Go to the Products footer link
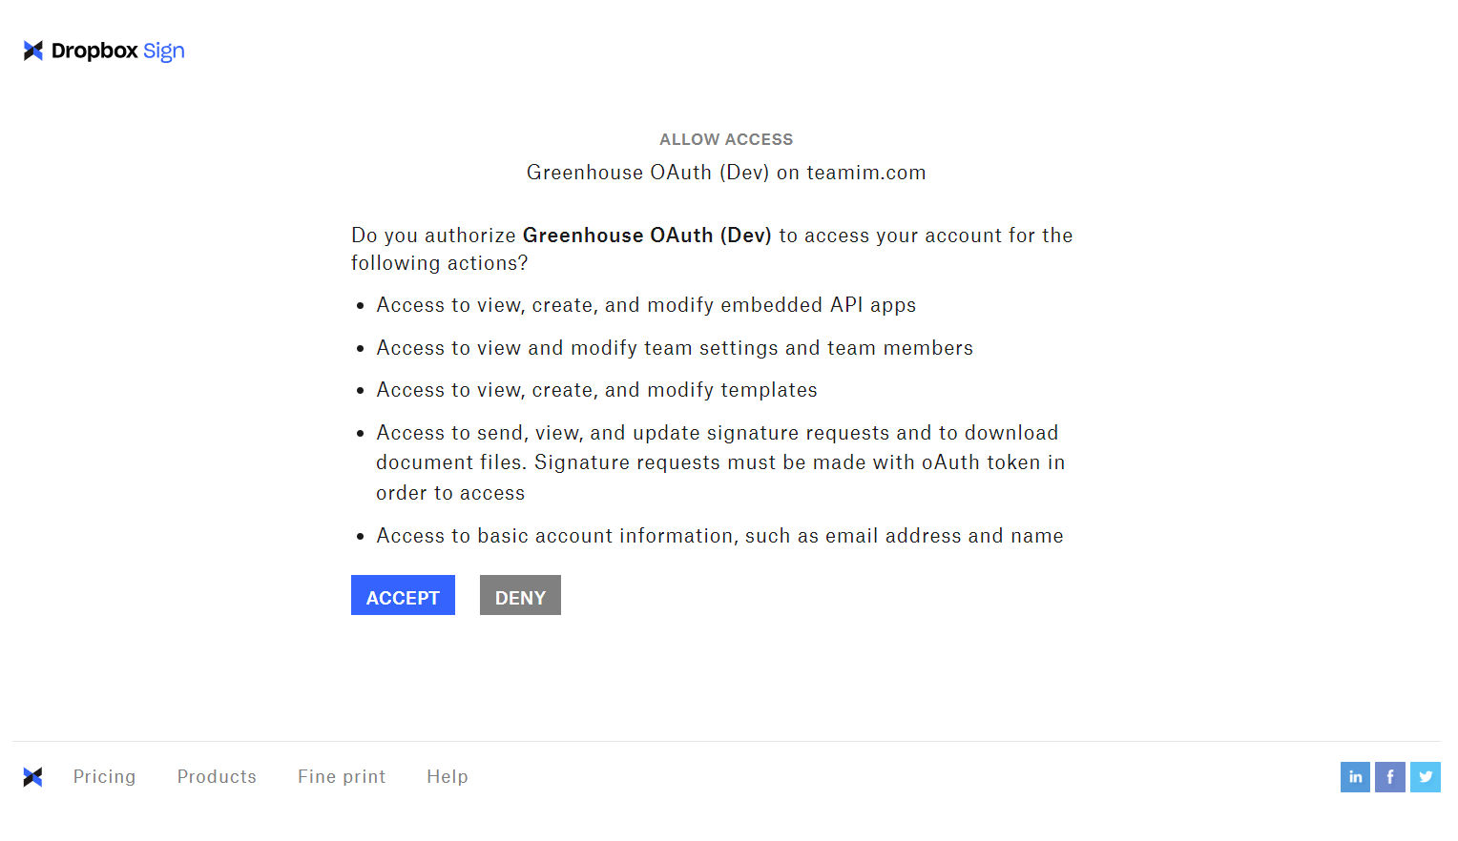The height and width of the screenshot is (841, 1458). coord(217,777)
